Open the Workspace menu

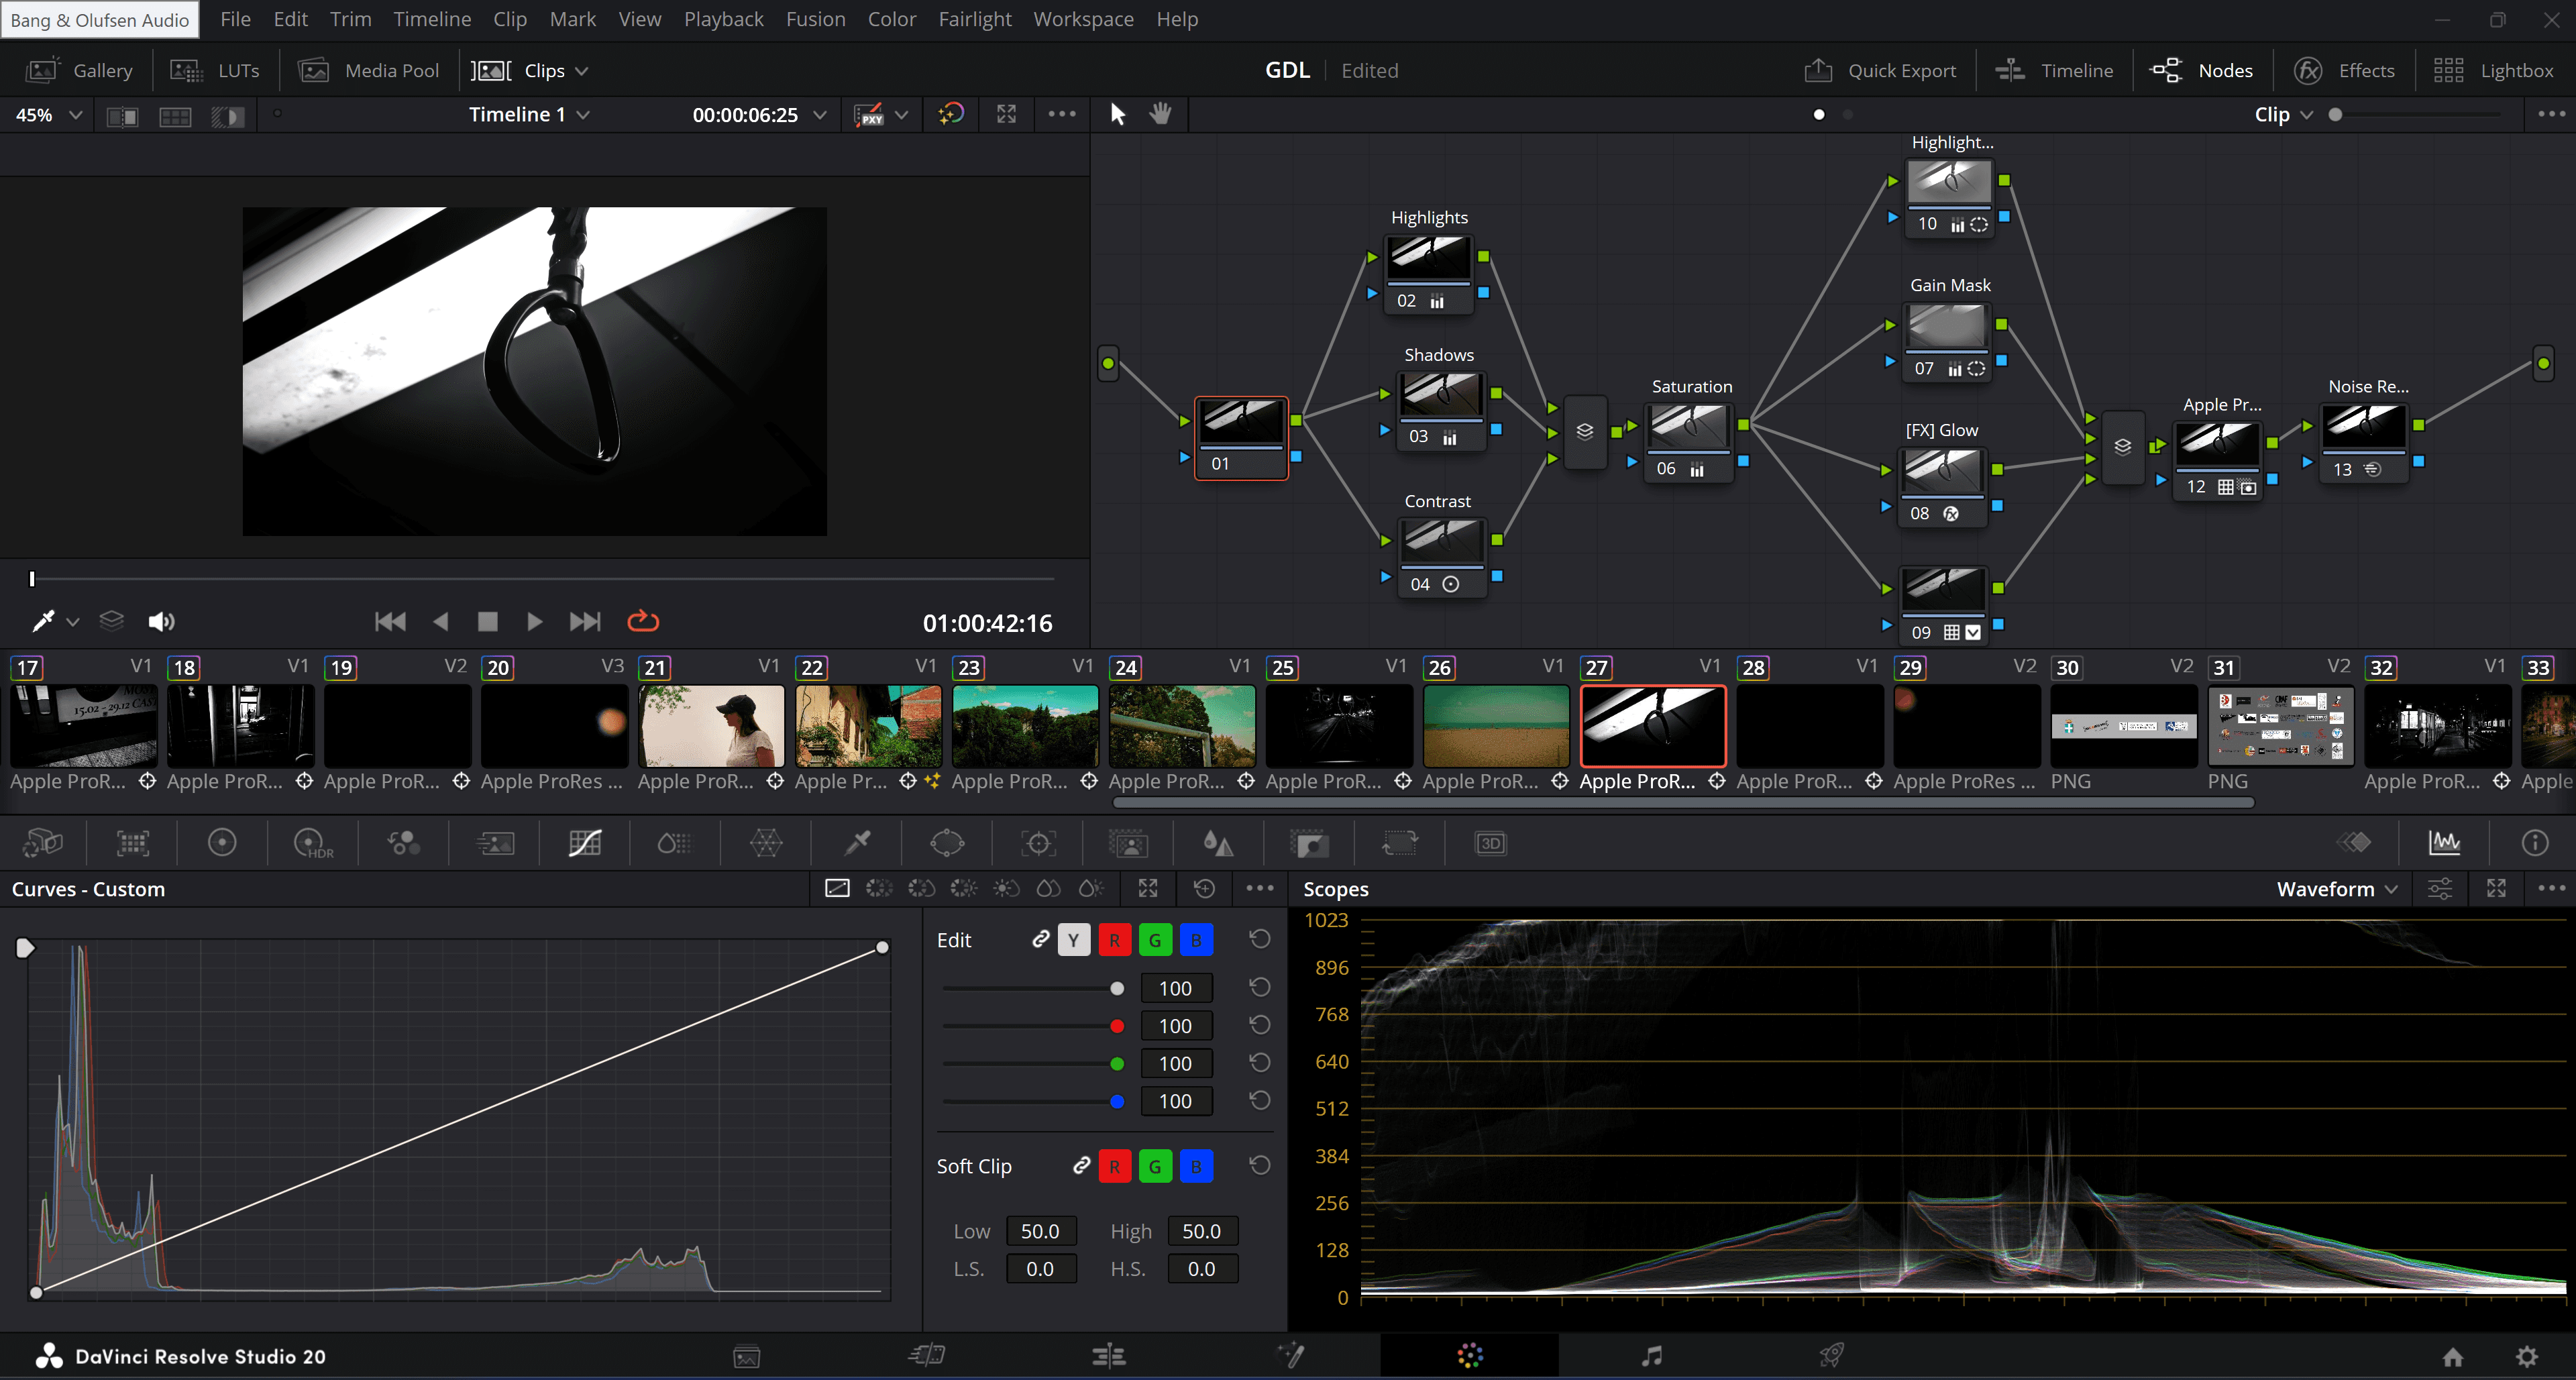click(x=1082, y=19)
